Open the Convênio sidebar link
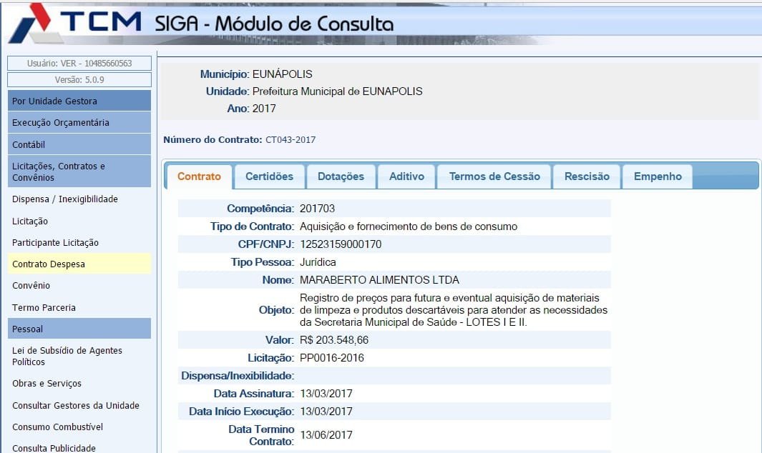Viewport: 762px width, 453px height. (31, 285)
